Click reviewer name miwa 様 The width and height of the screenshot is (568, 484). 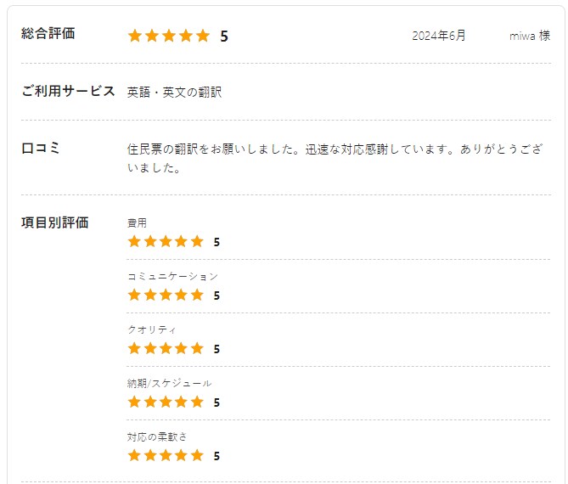[530, 36]
